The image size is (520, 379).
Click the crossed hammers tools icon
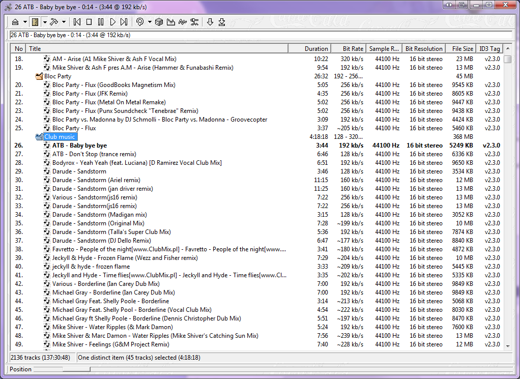pos(54,22)
